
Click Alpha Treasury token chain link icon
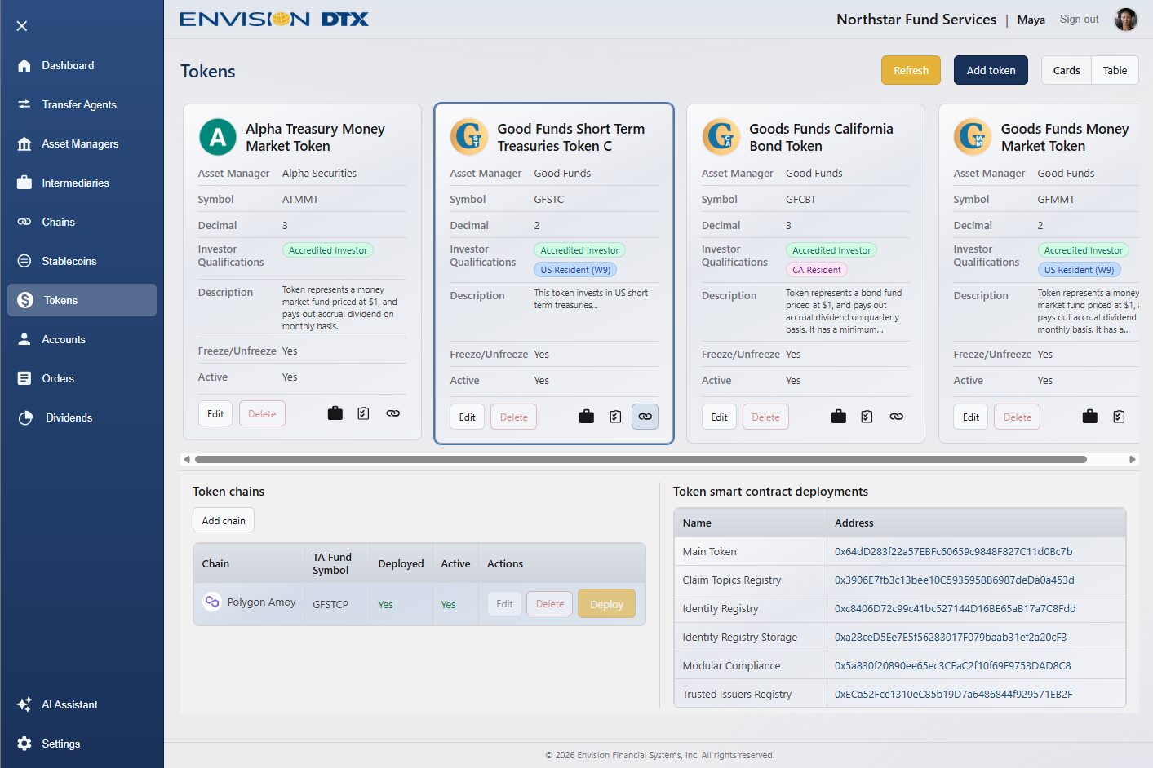coord(393,413)
